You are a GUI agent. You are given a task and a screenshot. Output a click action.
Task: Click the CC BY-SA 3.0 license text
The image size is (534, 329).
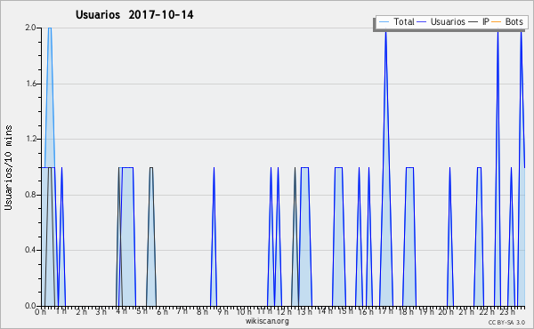coord(506,322)
